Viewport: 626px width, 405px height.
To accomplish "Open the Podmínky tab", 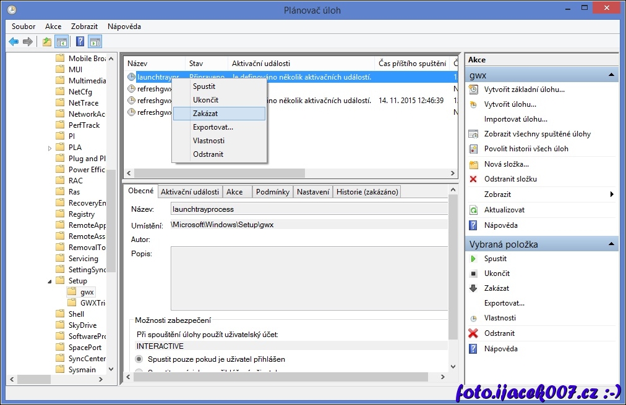I will coord(272,192).
